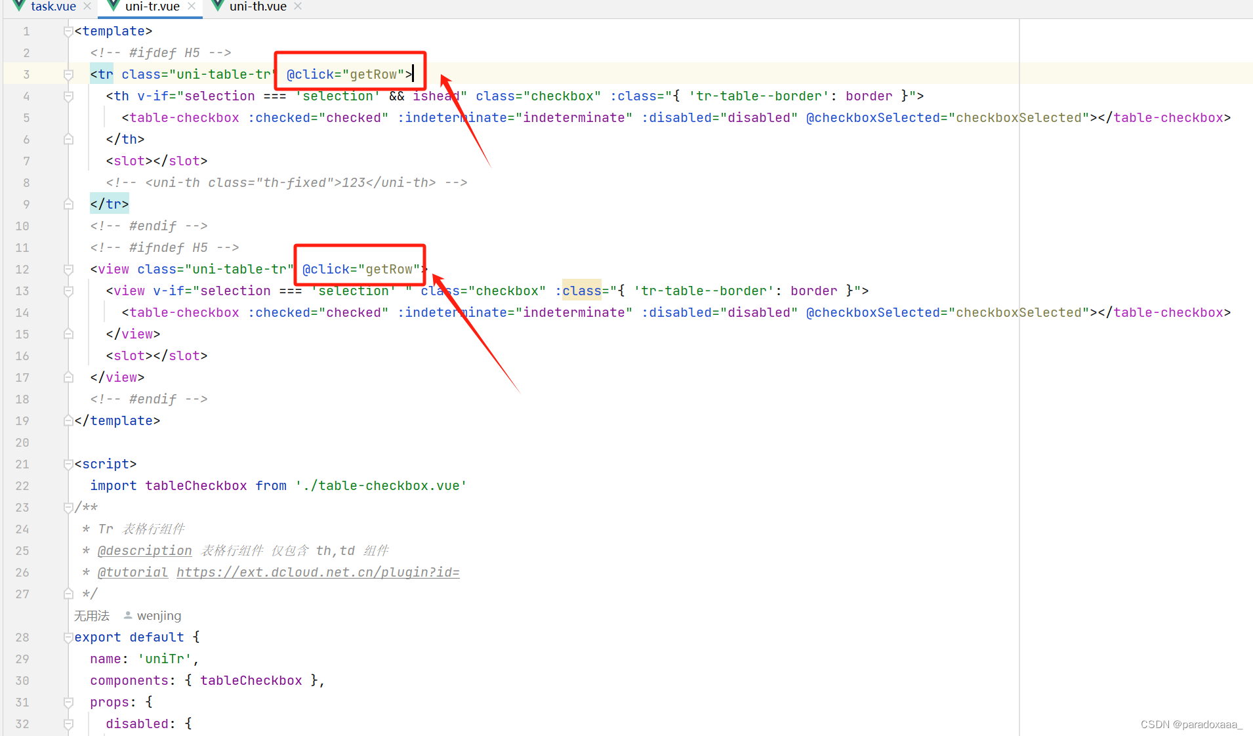Click line number 3 in the gutter
This screenshot has width=1253, height=736.
click(26, 75)
